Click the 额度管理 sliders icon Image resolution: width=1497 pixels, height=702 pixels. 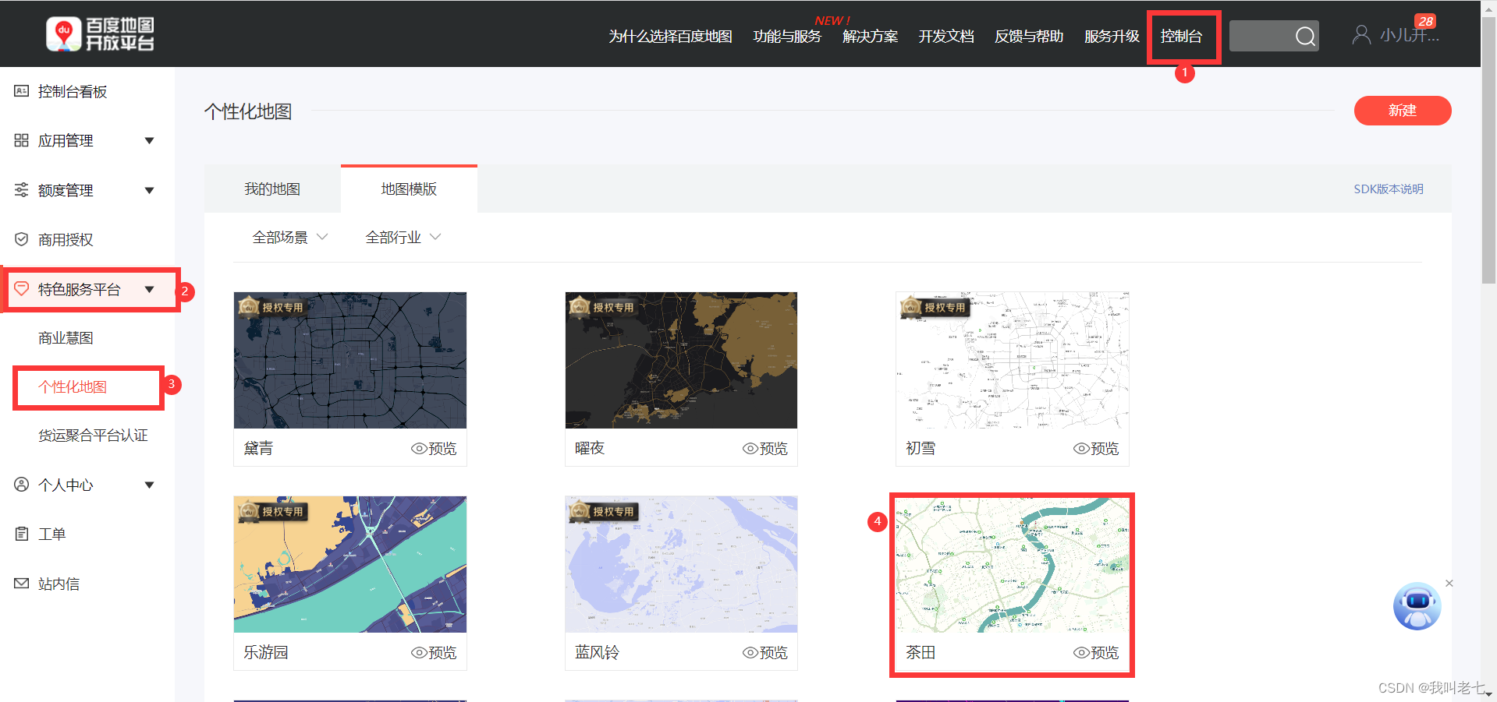click(x=22, y=190)
